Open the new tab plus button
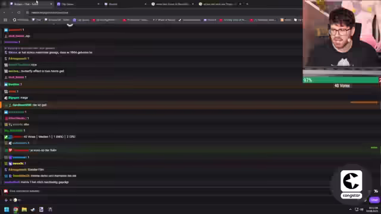The height and width of the screenshot is (214, 381). tap(247, 4)
